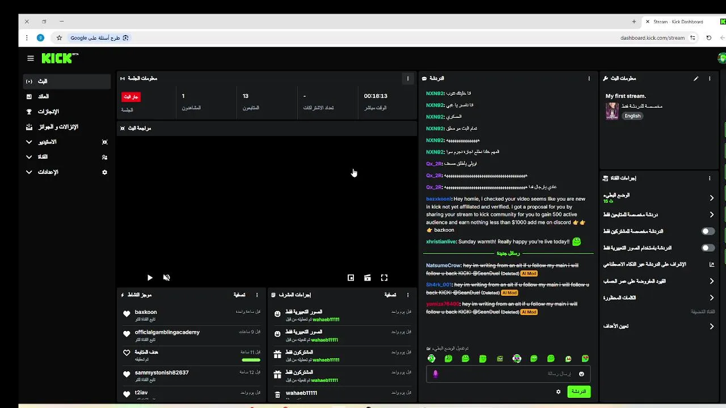
Task: Click the 00:18:13 live time value
Action: [375, 96]
